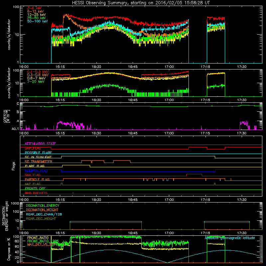Screen dimensions: 266x266
Task: Click the yellow FRONT_RATIO legend label
Action: tap(38, 238)
